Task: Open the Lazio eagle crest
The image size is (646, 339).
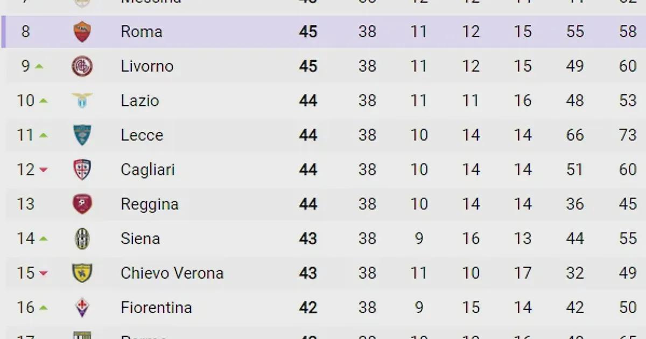Action: pyautogui.click(x=82, y=101)
